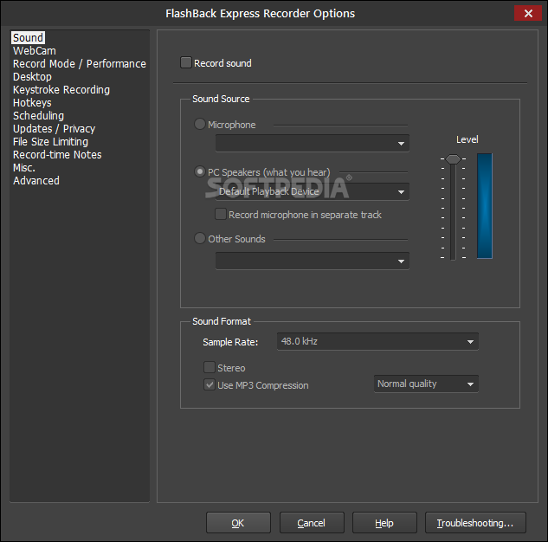
Task: Open the Sample Rate 48.0 kHz dropdown
Action: pos(377,341)
